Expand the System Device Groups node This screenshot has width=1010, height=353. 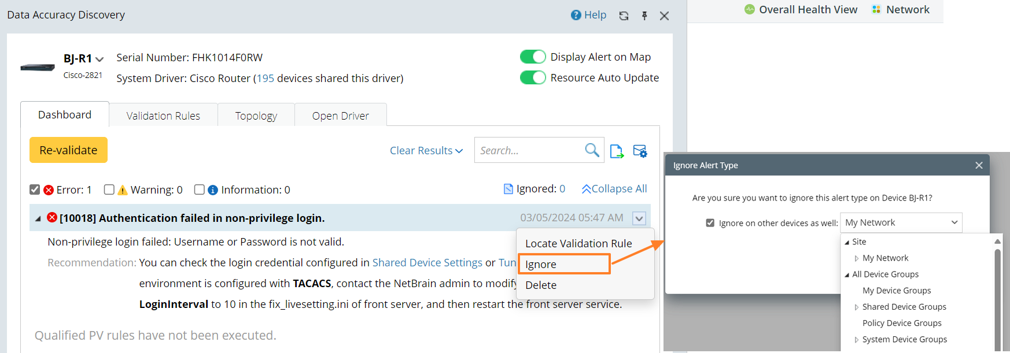pyautogui.click(x=857, y=340)
